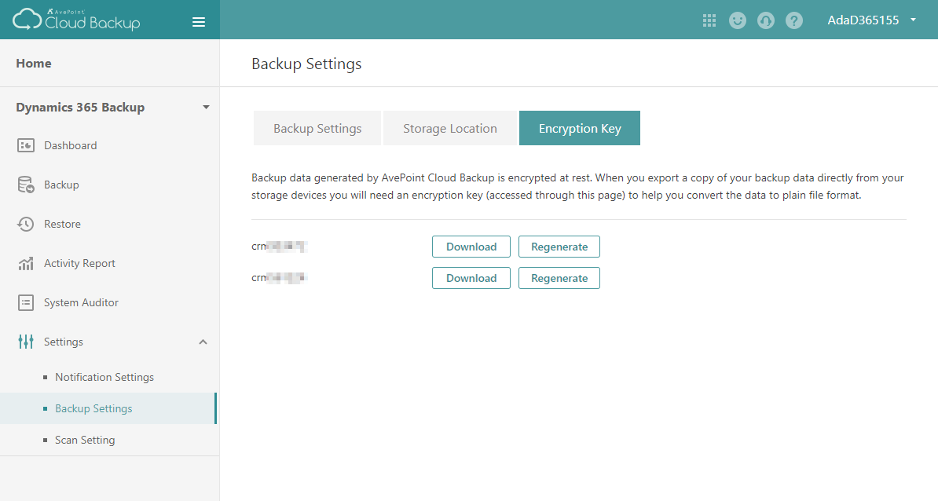Click the System Auditor list icon
938x501 pixels.
(26, 302)
